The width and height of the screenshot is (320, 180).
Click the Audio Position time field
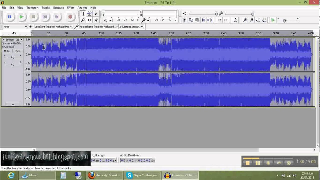[137, 160]
